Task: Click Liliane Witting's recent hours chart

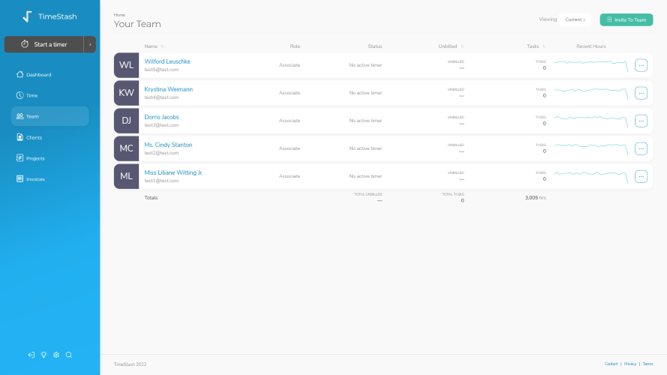Action: pyautogui.click(x=591, y=176)
